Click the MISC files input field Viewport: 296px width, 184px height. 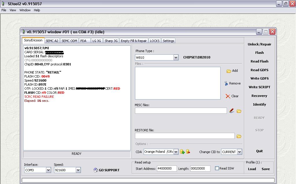[181, 111]
